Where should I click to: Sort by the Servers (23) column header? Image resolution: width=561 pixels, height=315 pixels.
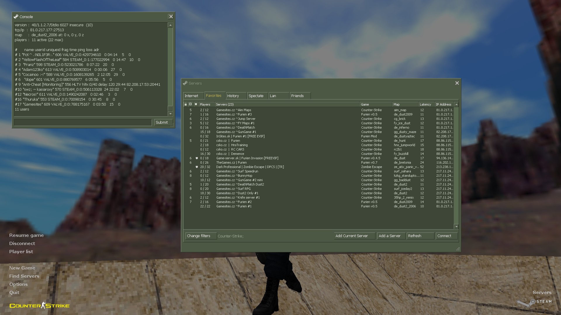click(x=287, y=104)
